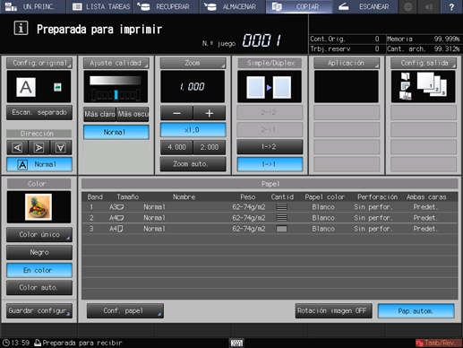463x348 pixels.
Task: Click the info icon beside Preparada para imprimir
Action: click(21, 29)
